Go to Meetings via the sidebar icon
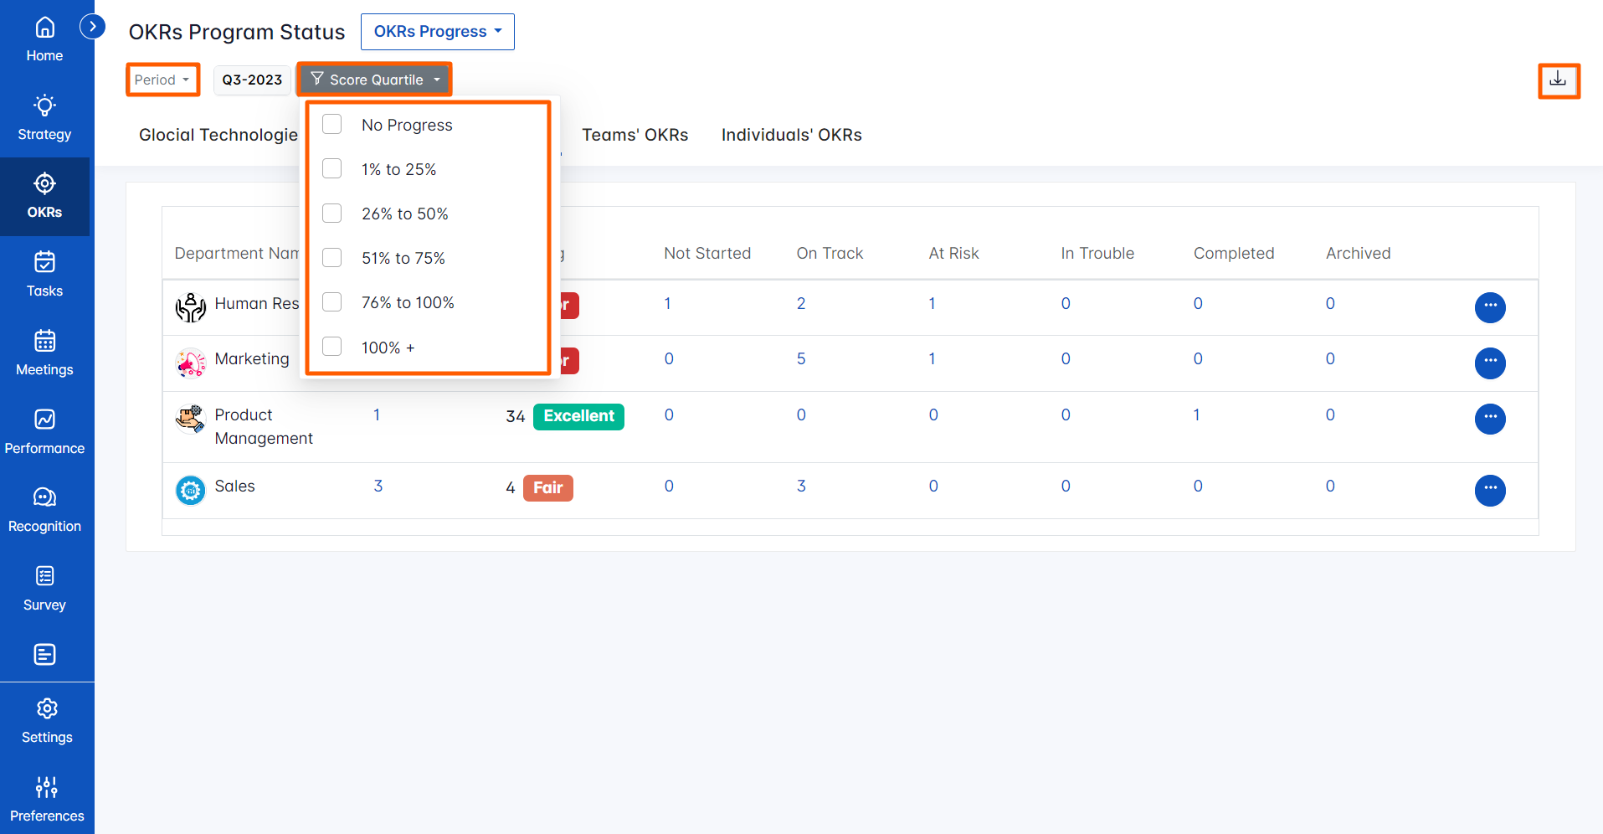Viewport: 1603px width, 834px height. coord(44,352)
